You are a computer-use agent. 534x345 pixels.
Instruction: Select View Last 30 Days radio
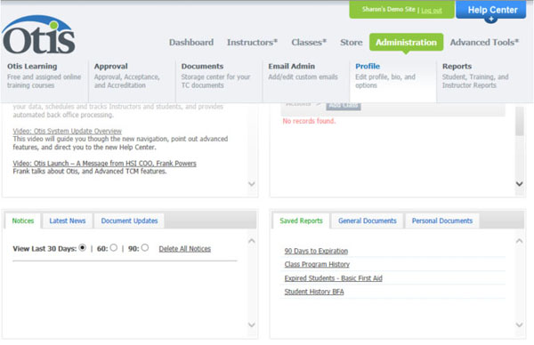tap(82, 248)
